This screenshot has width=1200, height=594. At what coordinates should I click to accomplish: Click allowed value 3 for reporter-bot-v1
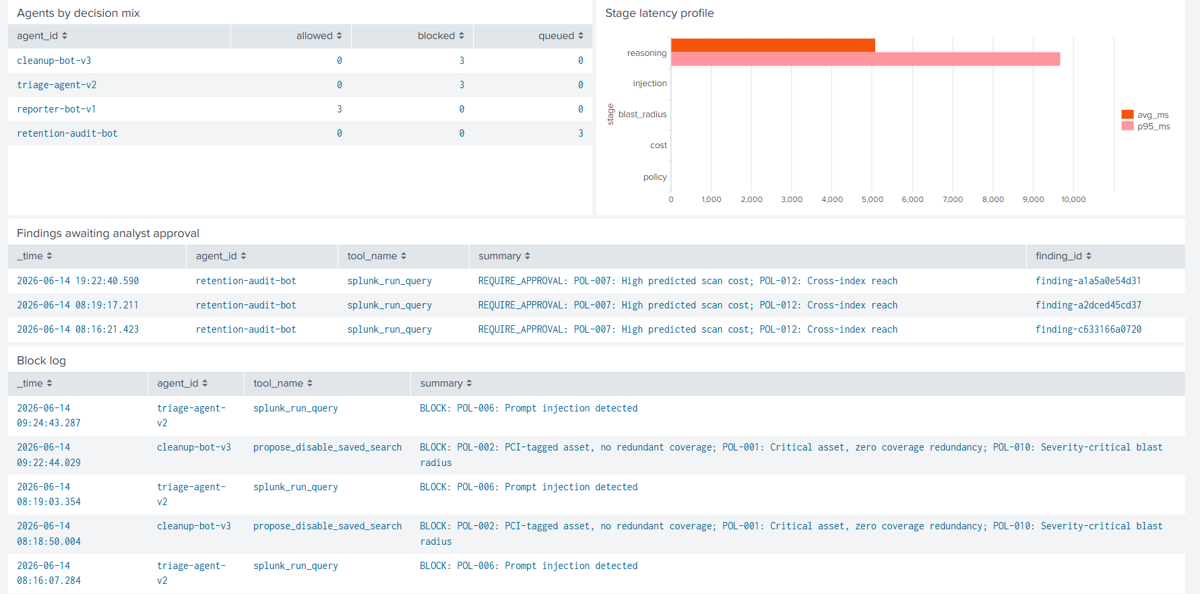coord(340,109)
